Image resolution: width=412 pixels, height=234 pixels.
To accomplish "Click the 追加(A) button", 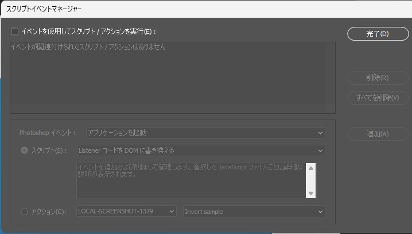I will click(378, 134).
